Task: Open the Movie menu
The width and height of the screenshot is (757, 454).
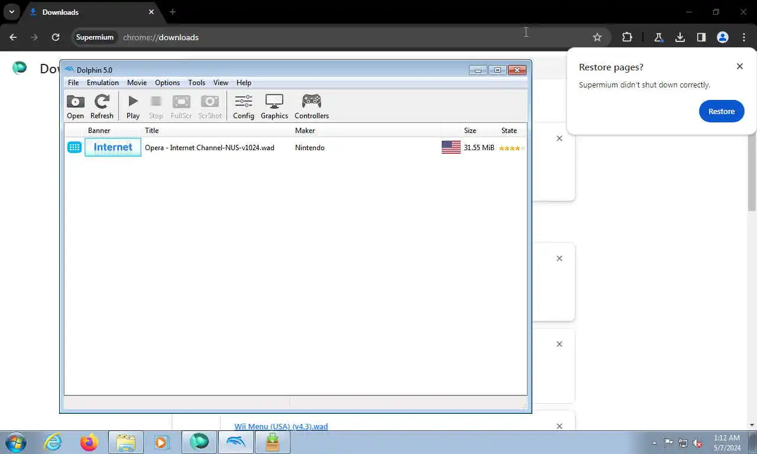Action: coord(137,83)
